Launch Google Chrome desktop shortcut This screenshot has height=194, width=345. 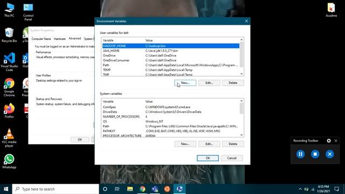tap(9, 87)
